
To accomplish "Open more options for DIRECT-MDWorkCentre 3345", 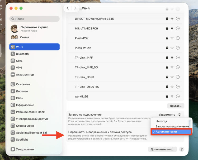I will click(x=178, y=19).
